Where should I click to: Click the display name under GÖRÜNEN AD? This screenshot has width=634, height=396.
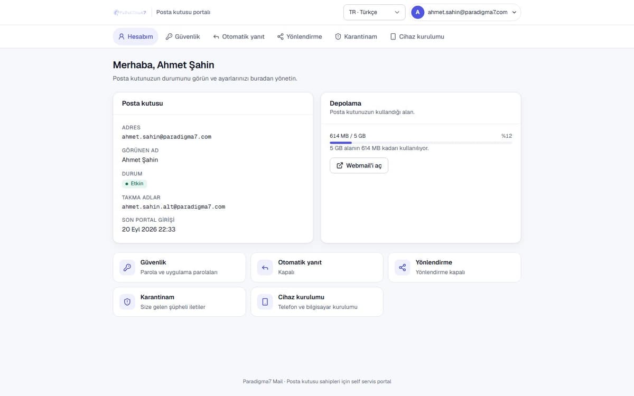140,160
